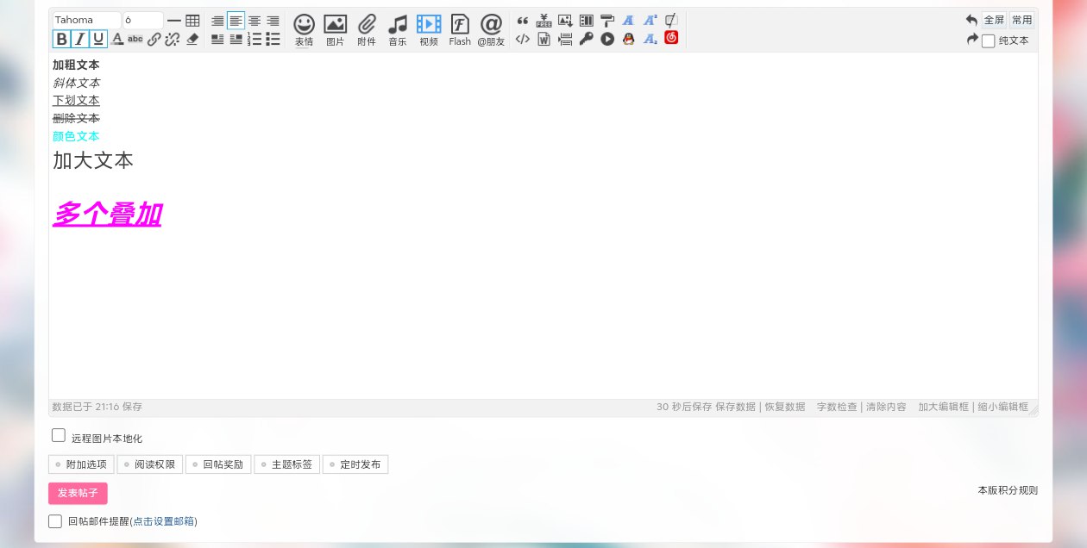Image resolution: width=1087 pixels, height=548 pixels.
Task: Open the 阅读权限 tab
Action: pos(150,464)
